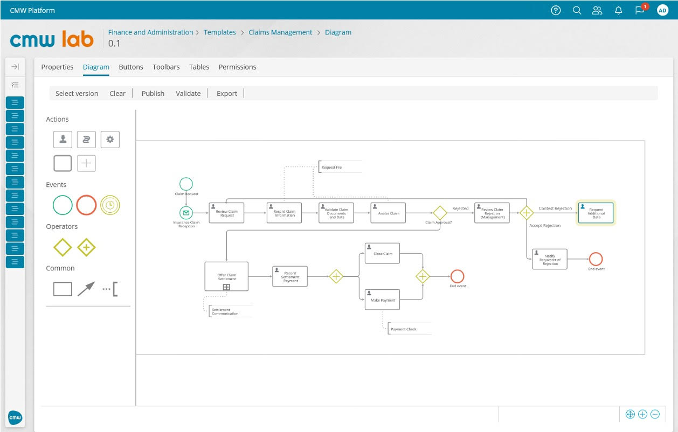Click the first blue list button in sidebar
This screenshot has height=432, width=678.
15,102
